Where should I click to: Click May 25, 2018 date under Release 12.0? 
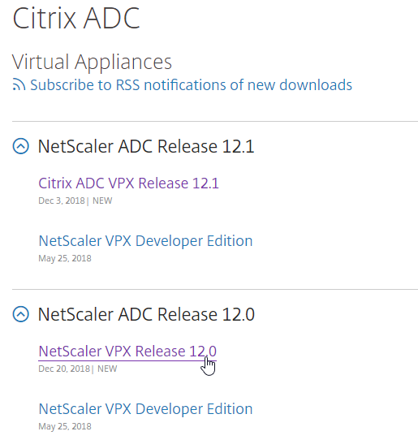(x=65, y=426)
